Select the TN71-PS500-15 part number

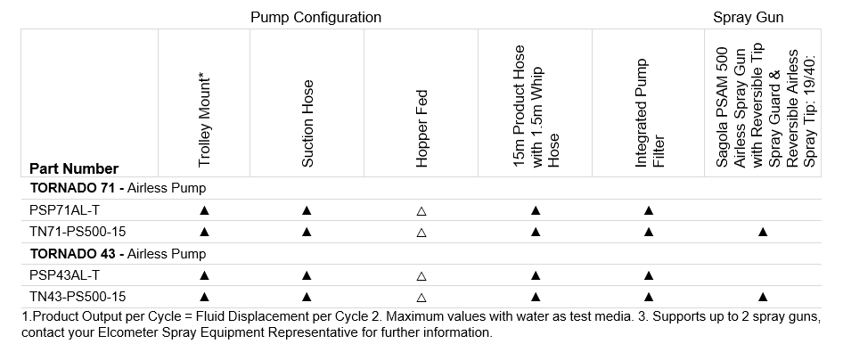click(x=78, y=232)
